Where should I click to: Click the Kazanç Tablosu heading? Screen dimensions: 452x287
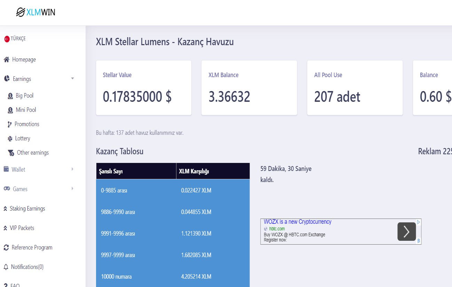(120, 151)
